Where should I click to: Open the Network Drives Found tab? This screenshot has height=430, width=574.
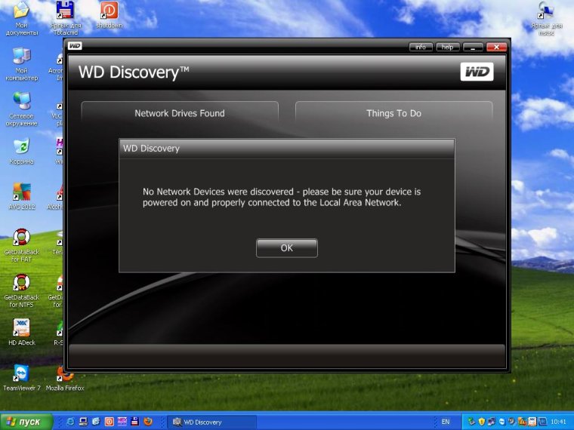click(x=180, y=113)
